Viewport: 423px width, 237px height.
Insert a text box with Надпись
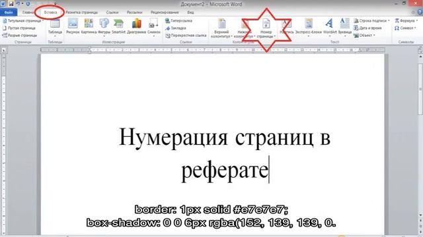(x=286, y=26)
